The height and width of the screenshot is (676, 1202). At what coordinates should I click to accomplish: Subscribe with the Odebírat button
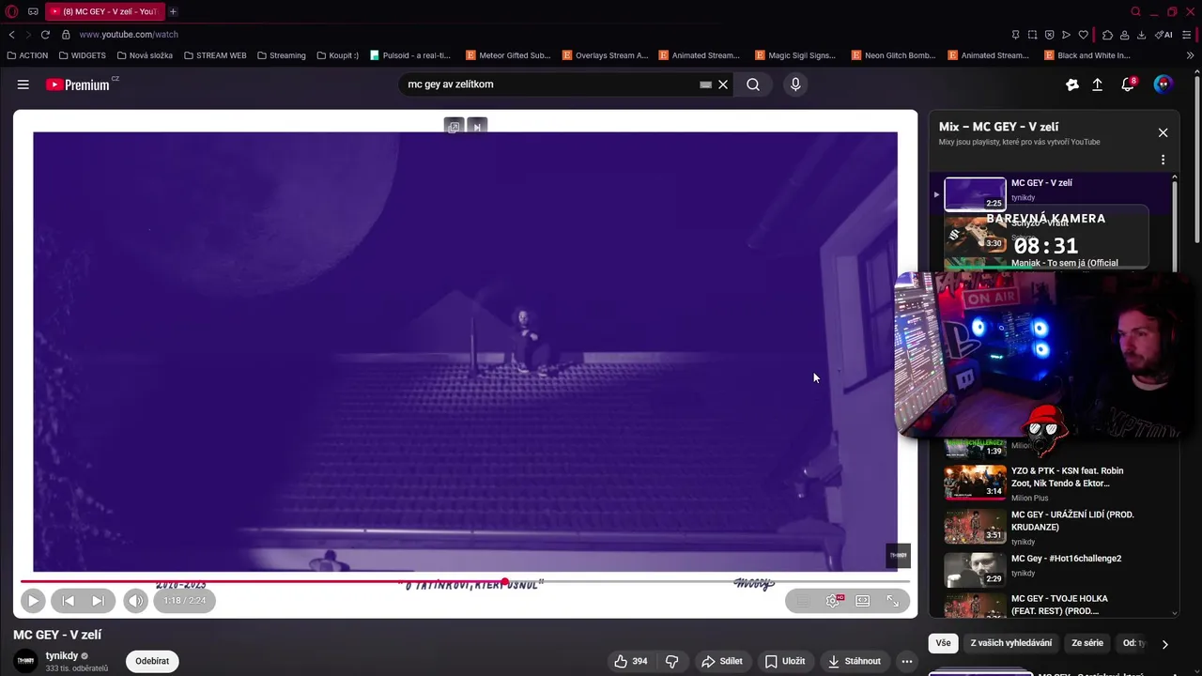tap(152, 661)
